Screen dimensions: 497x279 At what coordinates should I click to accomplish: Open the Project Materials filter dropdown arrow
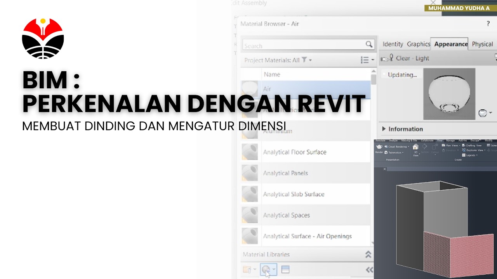pos(310,60)
